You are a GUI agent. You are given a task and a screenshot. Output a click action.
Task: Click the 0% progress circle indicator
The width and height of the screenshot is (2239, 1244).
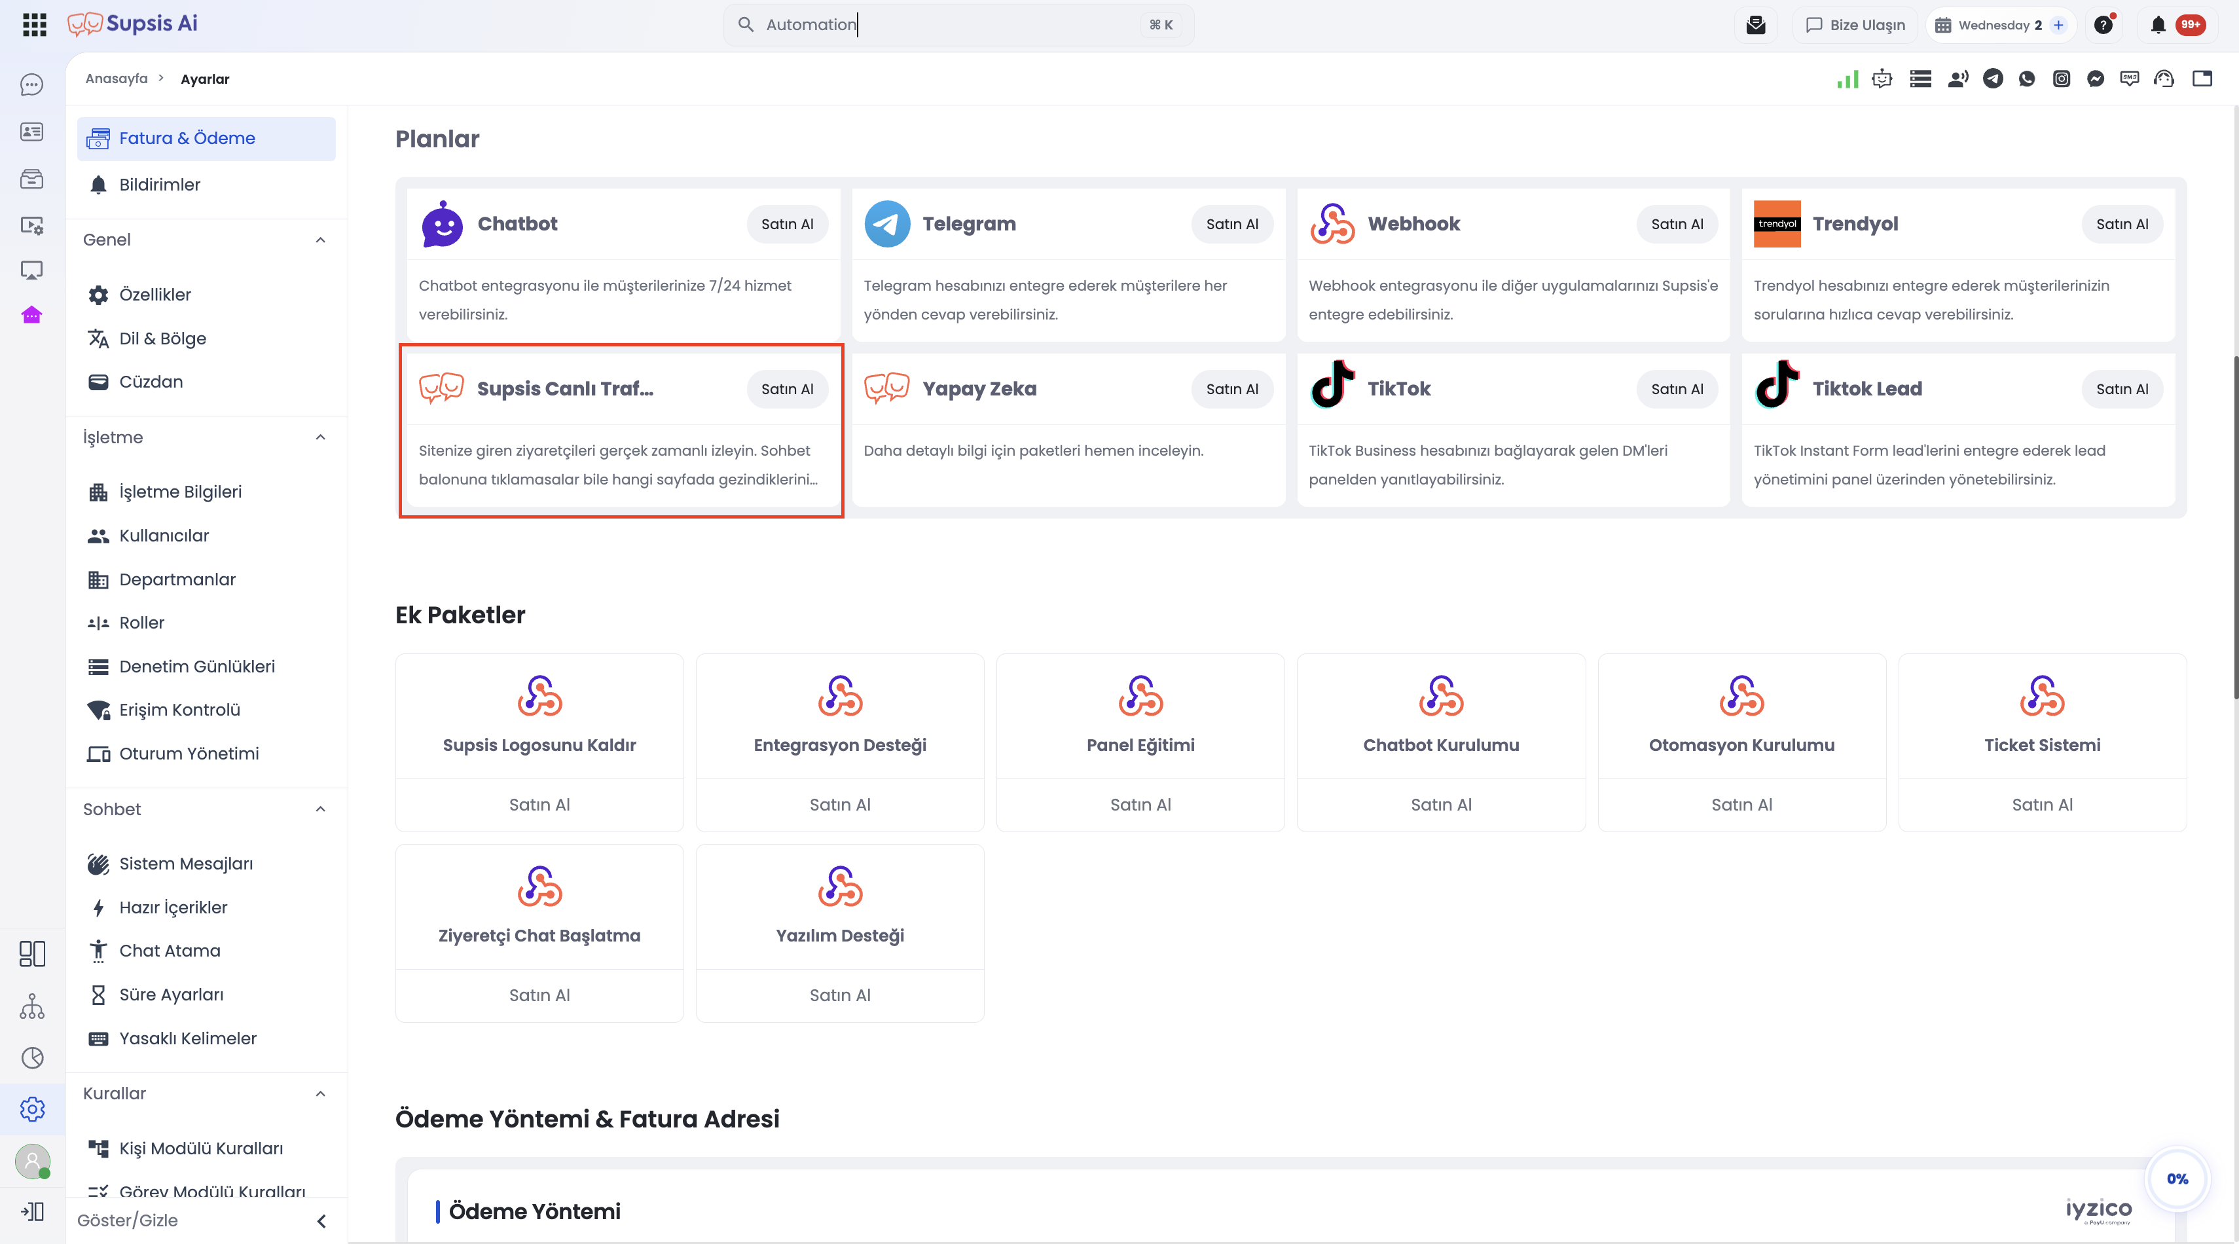(x=2177, y=1179)
